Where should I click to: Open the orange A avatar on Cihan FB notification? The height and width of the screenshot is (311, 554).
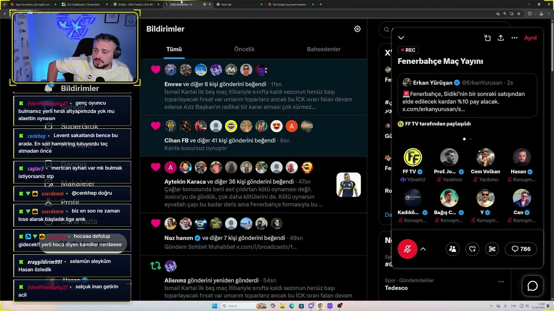292,126
